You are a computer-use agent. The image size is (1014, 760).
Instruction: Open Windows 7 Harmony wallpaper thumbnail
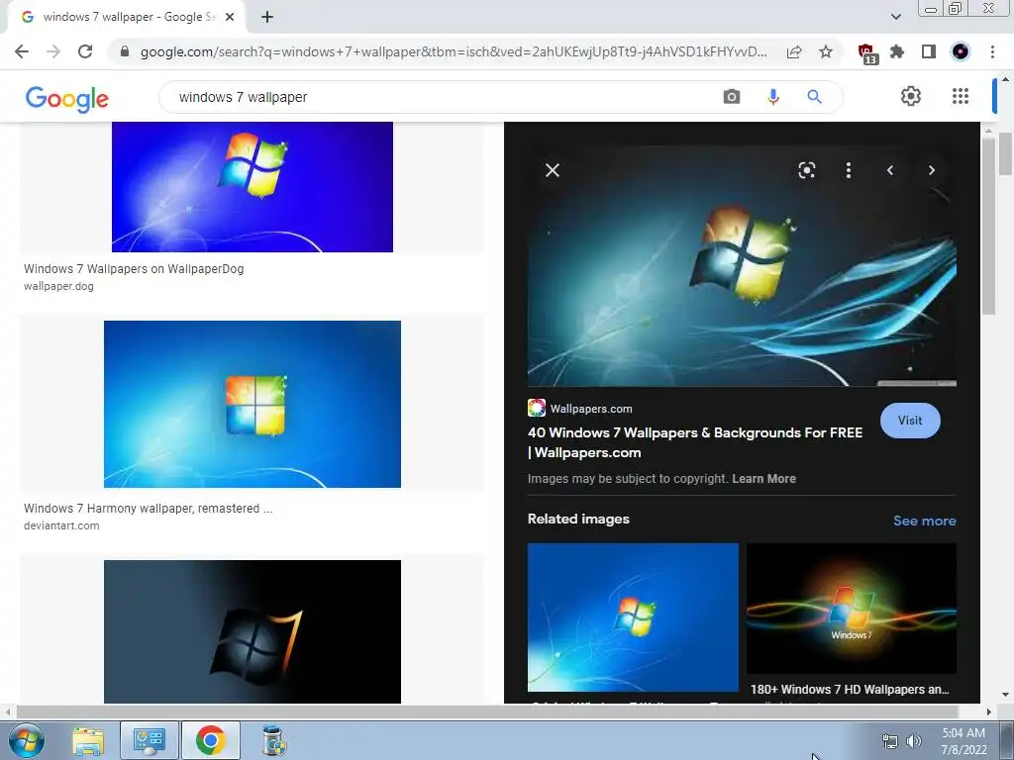[253, 404]
